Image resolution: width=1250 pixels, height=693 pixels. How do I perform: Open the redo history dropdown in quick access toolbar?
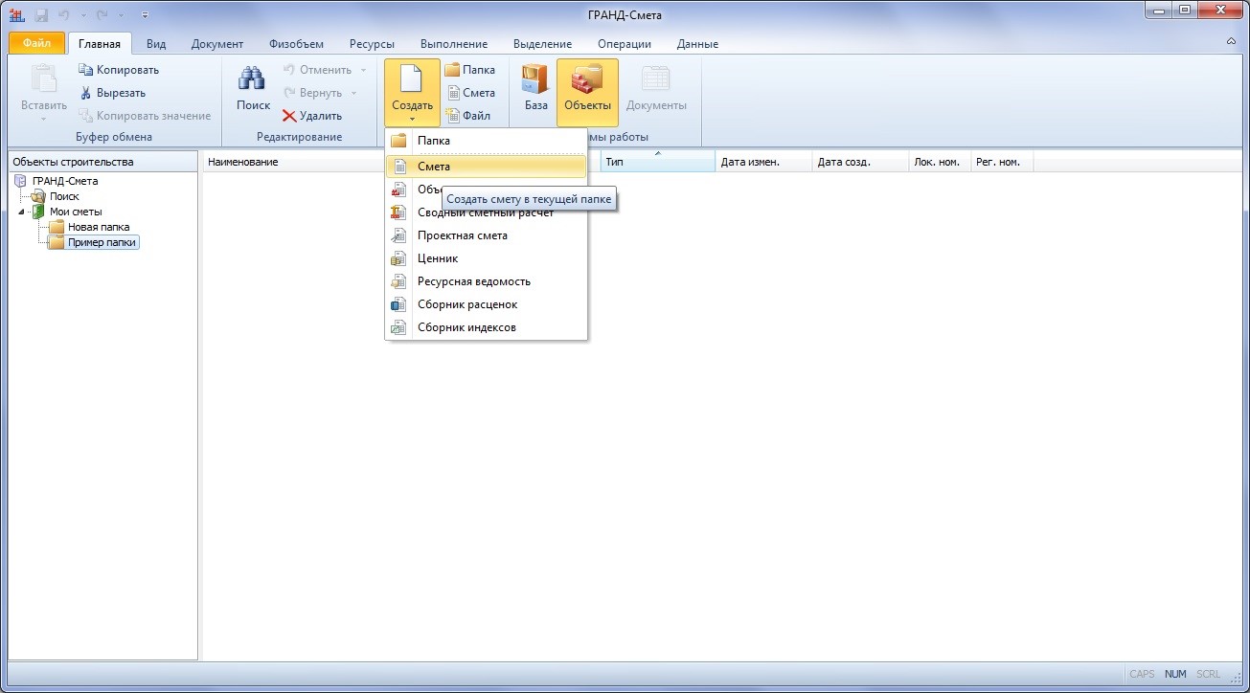pyautogui.click(x=122, y=15)
